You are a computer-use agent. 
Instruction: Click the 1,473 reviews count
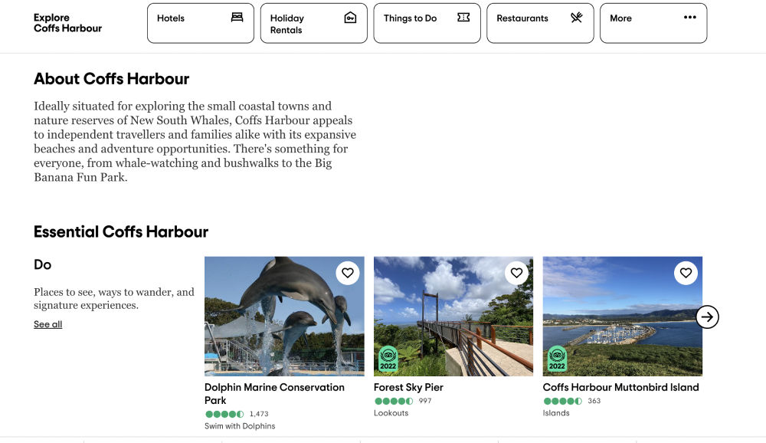[x=259, y=414]
